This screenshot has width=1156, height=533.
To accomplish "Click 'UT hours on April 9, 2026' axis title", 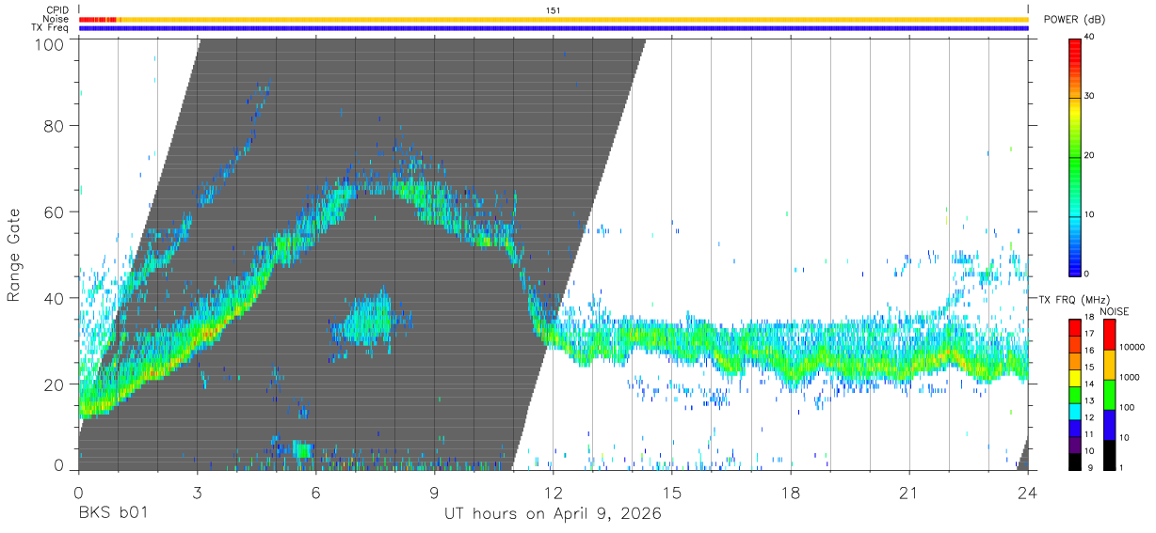I will click(x=553, y=514).
